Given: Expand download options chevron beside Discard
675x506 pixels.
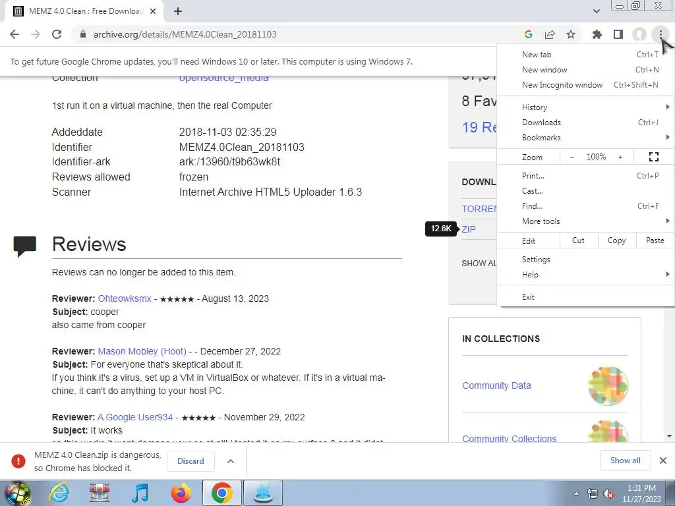Looking at the screenshot, I should pyautogui.click(x=231, y=461).
